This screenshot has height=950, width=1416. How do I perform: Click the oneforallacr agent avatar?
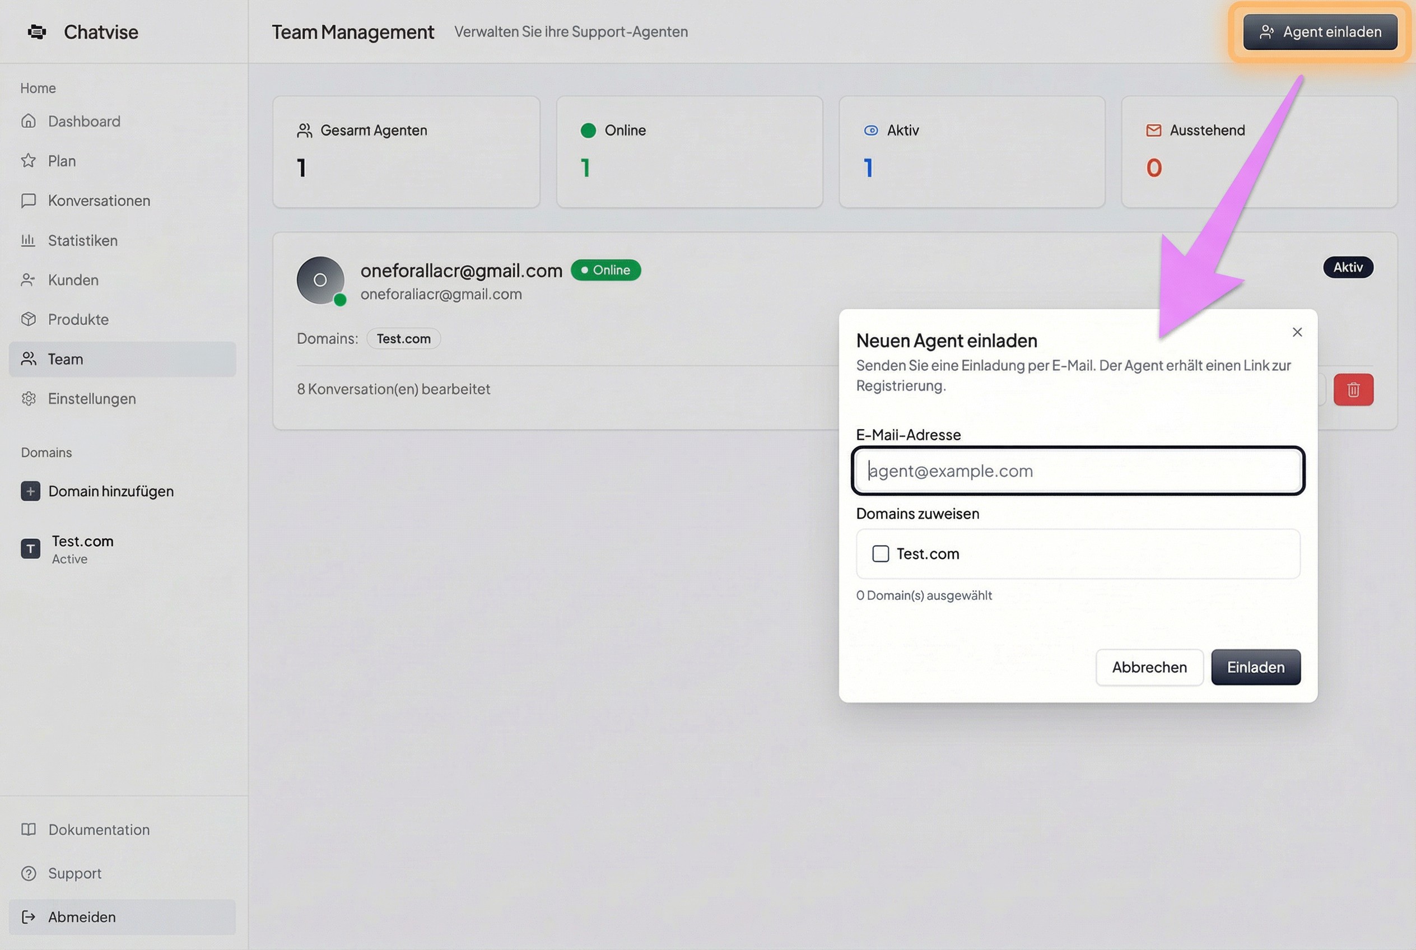coord(320,280)
